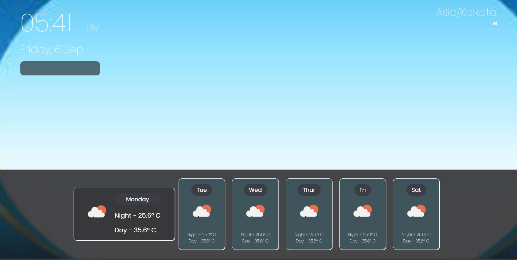Select the Fri day label
The width and height of the screenshot is (517, 260).
tap(362, 190)
